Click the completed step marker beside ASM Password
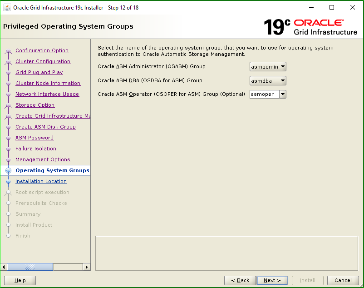Viewport: 364px width, 288px height. (8, 138)
